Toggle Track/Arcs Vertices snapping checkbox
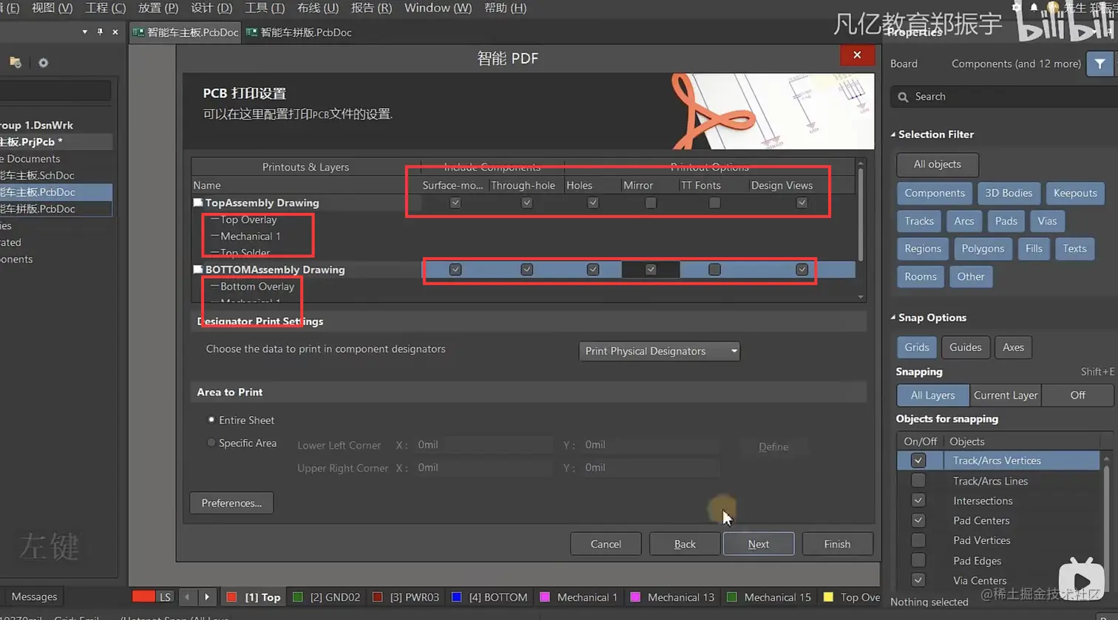 click(x=918, y=460)
